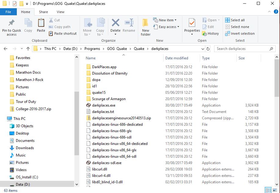The height and width of the screenshot is (193, 280).
Task: Click Select none in the ribbon
Action: (x=237, y=27)
